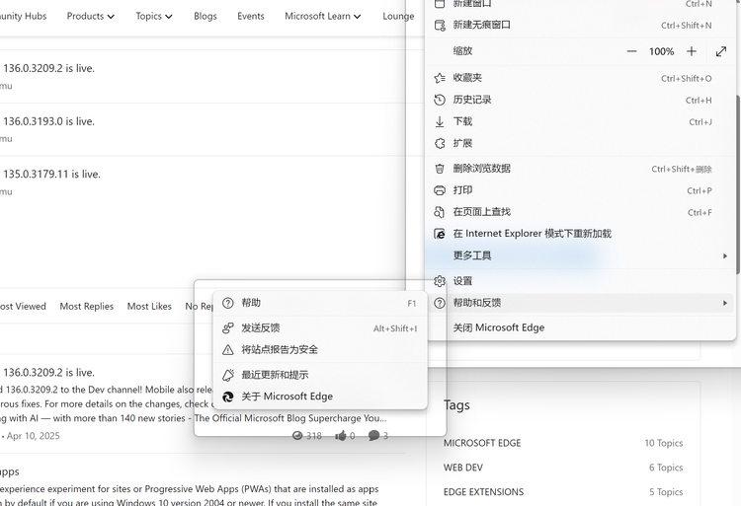The image size is (741, 506).
Task: Click the 将站点报告为安全 warning triangle icon
Action: point(228,349)
